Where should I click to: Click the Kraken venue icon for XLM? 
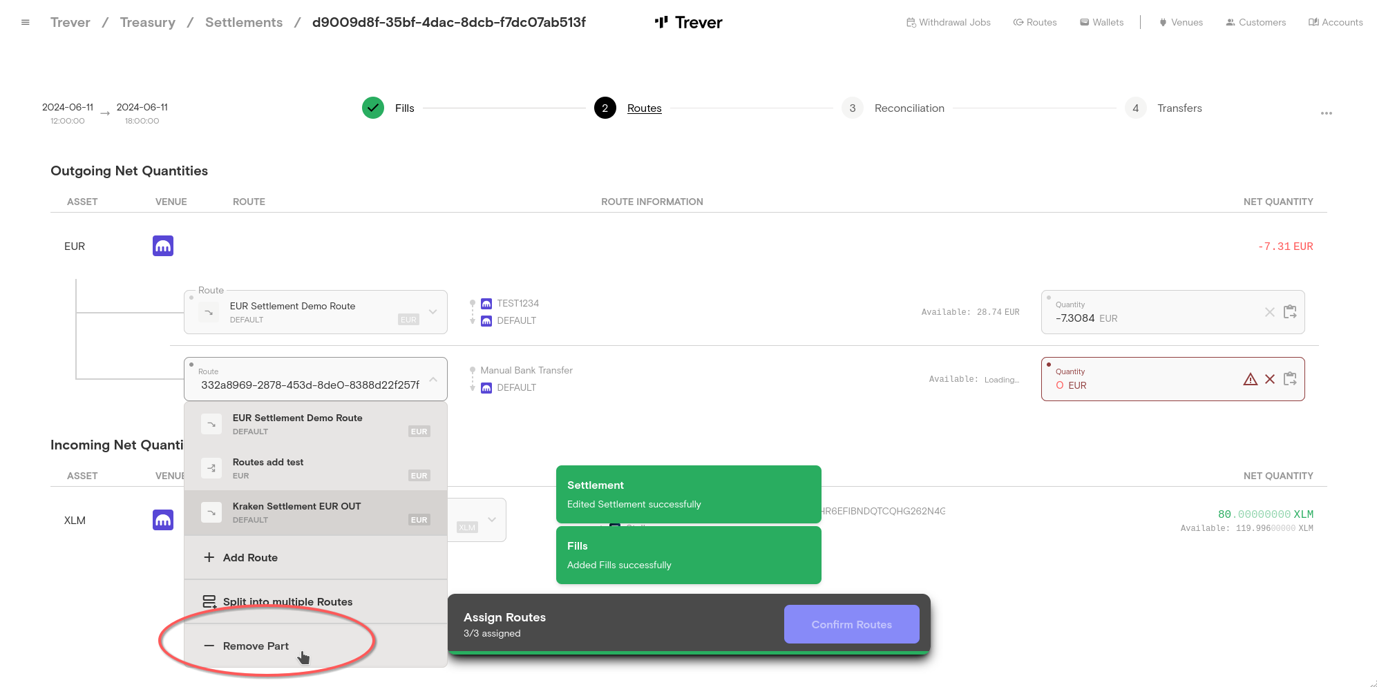click(163, 520)
